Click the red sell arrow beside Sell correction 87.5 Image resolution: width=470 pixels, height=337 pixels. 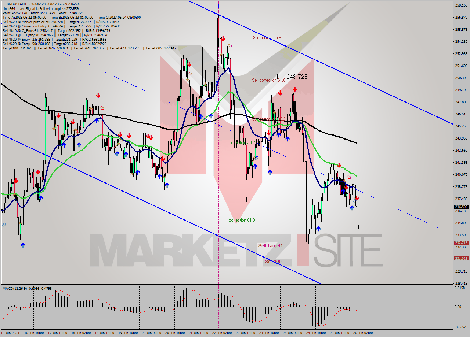[223, 38]
